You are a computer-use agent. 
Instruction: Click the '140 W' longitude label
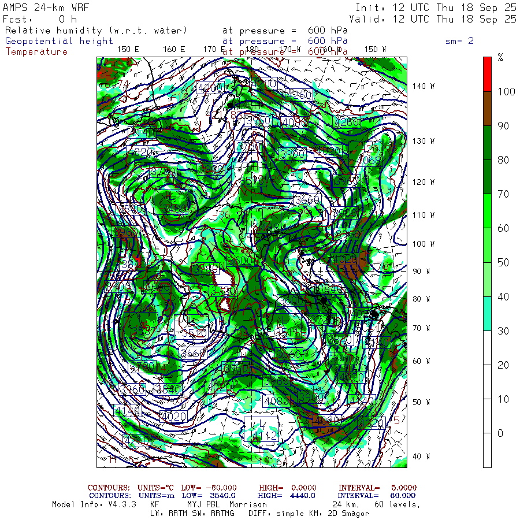coord(424,87)
